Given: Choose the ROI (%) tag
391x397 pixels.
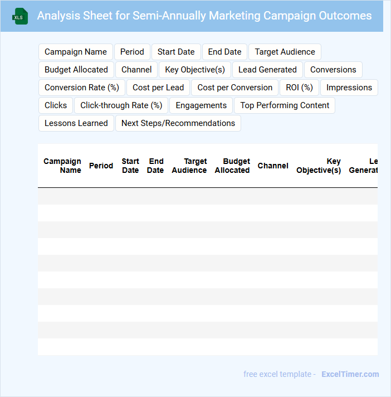Looking at the screenshot, I should tap(299, 88).
